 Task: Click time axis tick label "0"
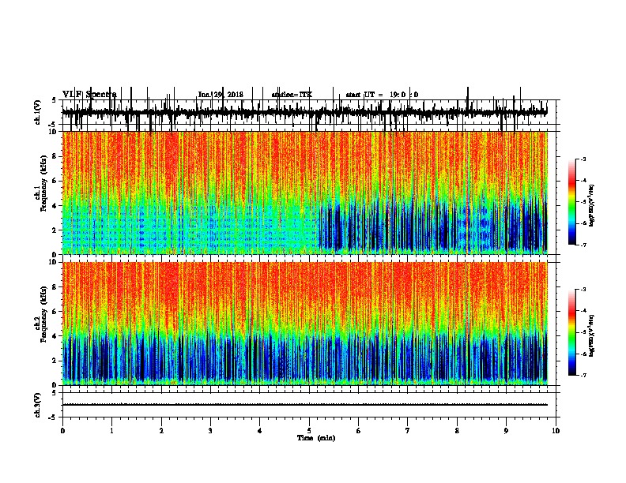pos(62,431)
